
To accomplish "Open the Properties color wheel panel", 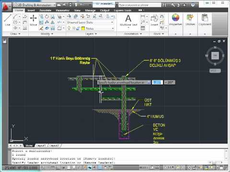I will (175, 20).
